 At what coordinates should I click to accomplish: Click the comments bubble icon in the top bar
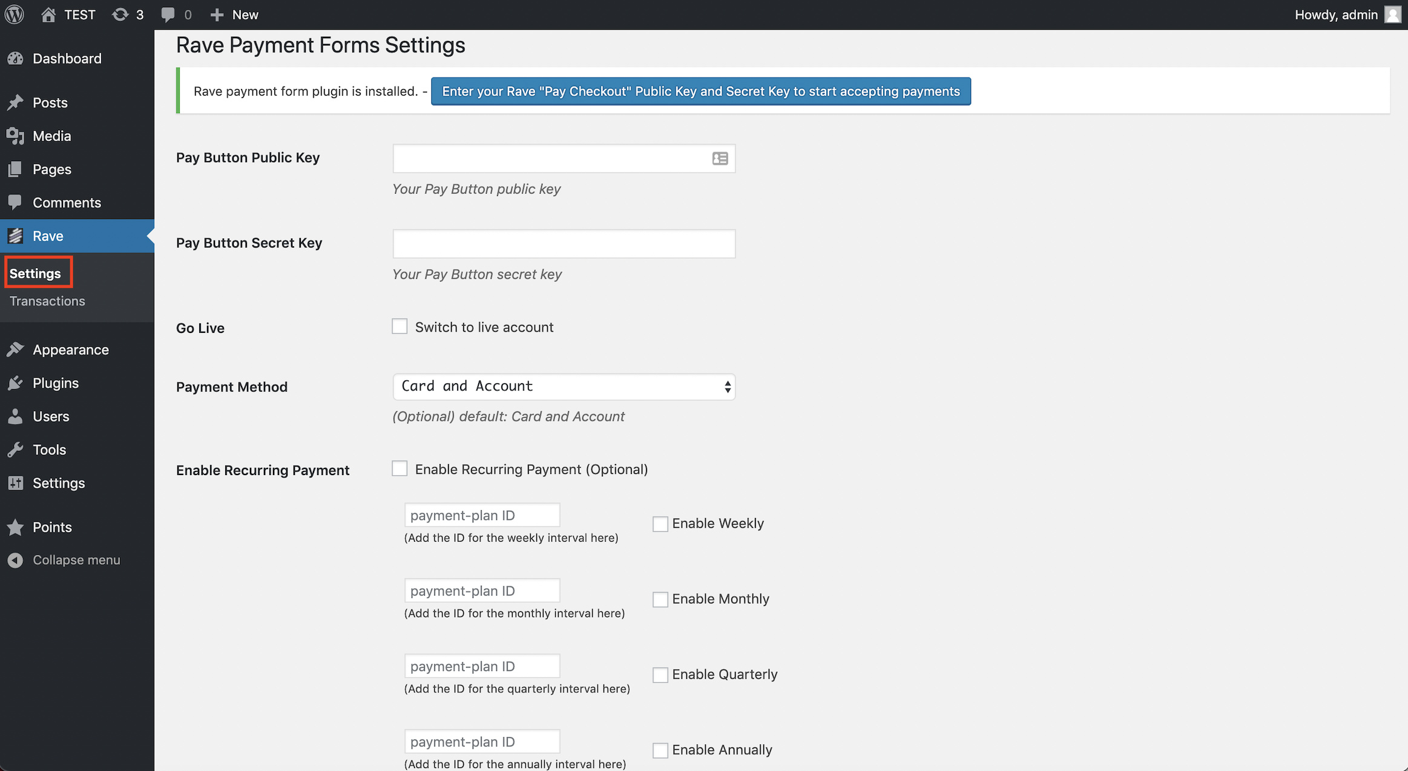[168, 15]
